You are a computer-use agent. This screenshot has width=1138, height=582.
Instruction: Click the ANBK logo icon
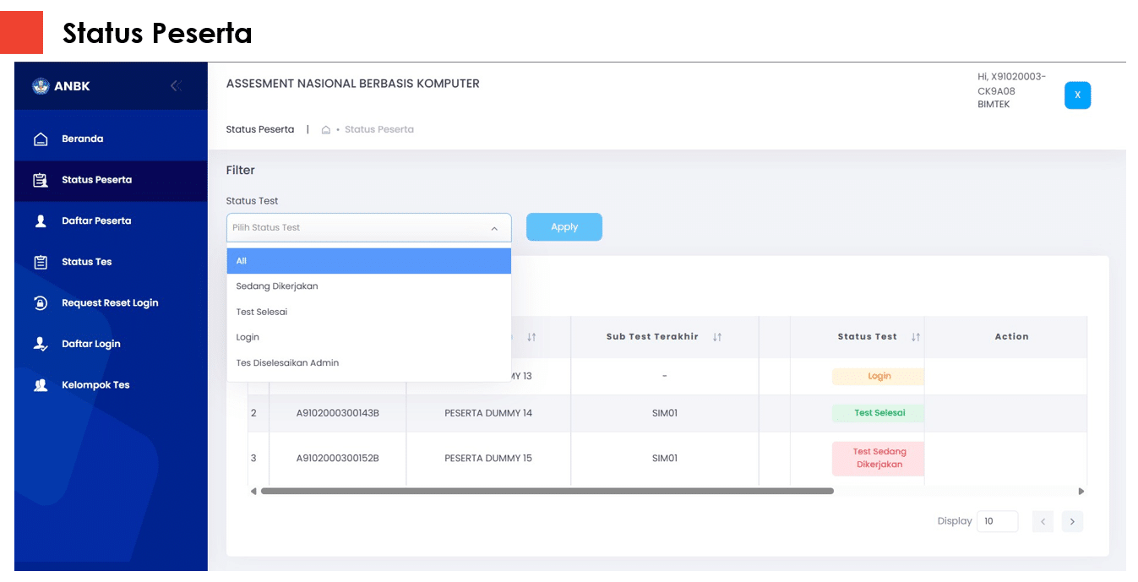click(41, 86)
